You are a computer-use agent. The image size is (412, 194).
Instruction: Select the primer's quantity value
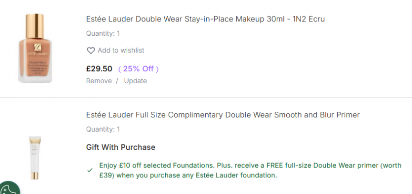[119, 129]
